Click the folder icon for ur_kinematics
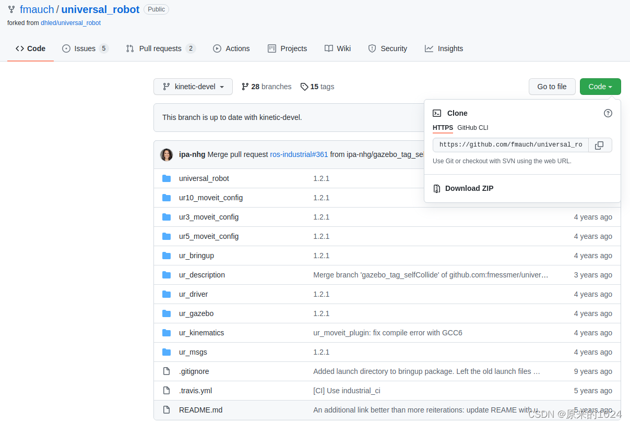Viewport: 630px width, 424px height. coord(167,333)
